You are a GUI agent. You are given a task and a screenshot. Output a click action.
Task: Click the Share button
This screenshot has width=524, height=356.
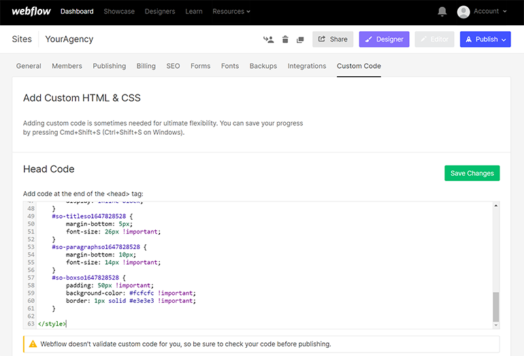point(333,39)
